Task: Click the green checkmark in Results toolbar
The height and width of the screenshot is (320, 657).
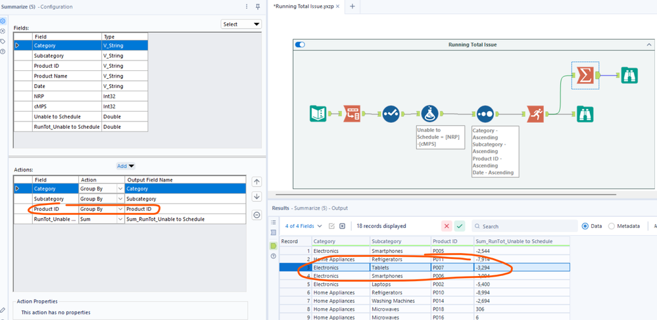Action: coord(460,226)
